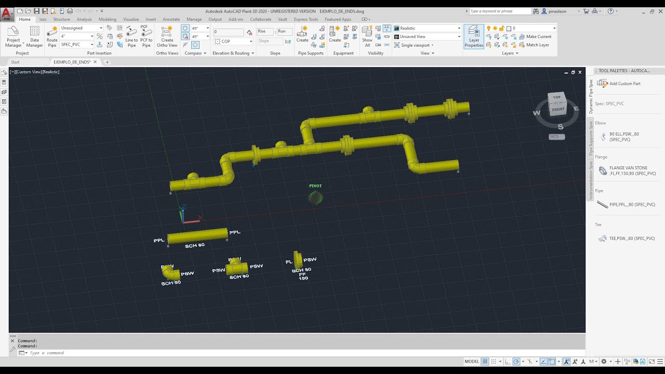Toggle object snap tracking in status bar
This screenshot has width=665, height=374.
pos(543,362)
